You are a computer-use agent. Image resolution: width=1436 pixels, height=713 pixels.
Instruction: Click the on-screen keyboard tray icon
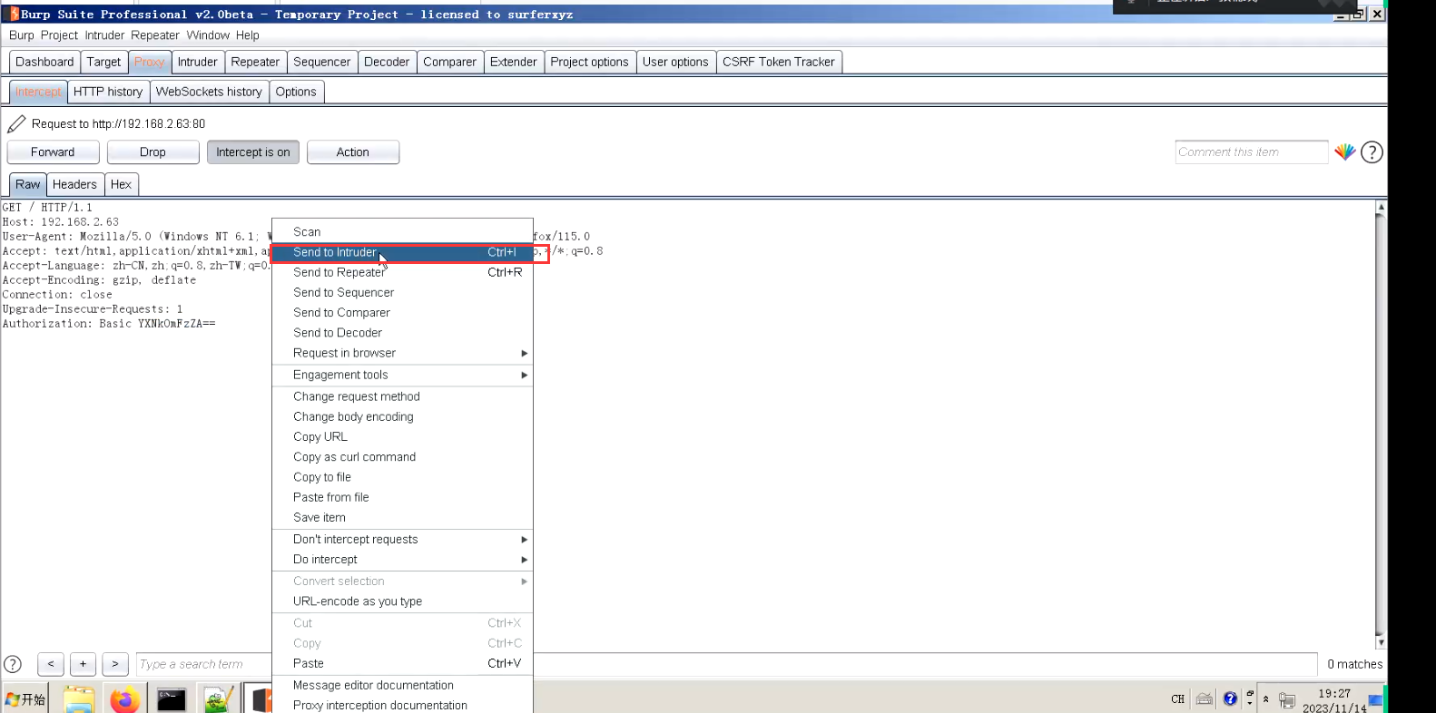pyautogui.click(x=1205, y=698)
